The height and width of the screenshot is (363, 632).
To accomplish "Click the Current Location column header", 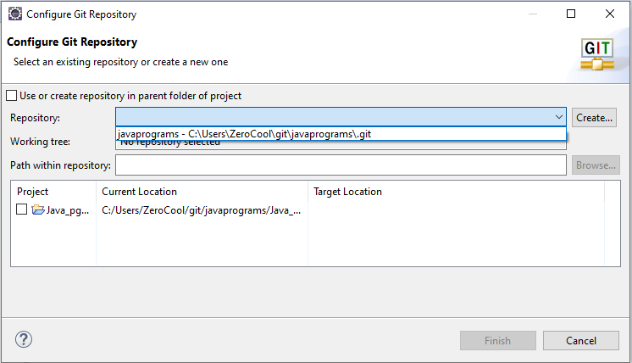I will tap(139, 192).
